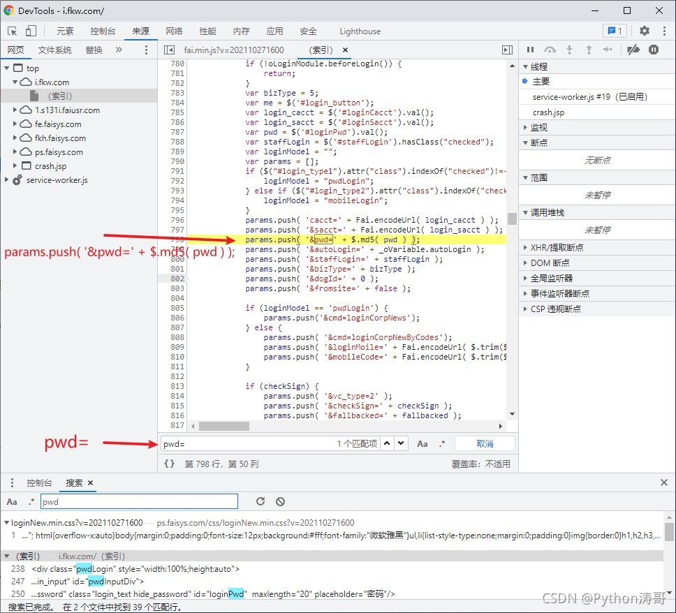Open the fai.min.js?v=202110271600 file tab

coord(234,50)
